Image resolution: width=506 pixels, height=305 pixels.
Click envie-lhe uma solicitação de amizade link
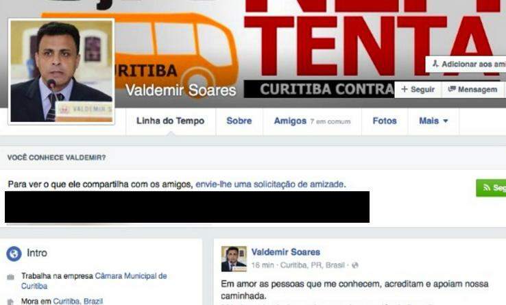[269, 184]
